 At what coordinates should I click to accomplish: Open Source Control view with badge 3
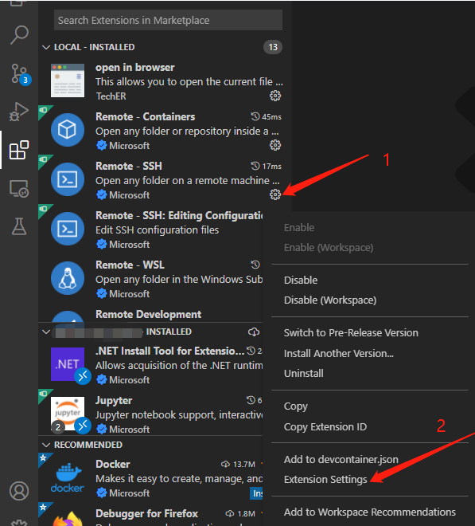(x=19, y=73)
